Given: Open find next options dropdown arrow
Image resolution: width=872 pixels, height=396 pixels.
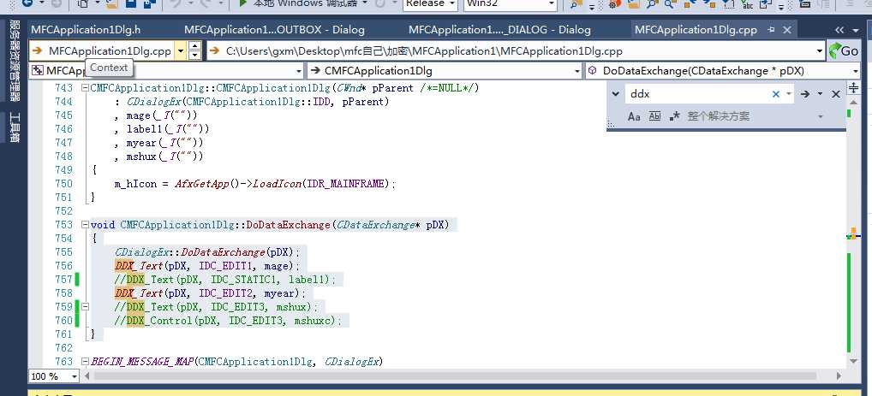Looking at the screenshot, I should (x=820, y=94).
